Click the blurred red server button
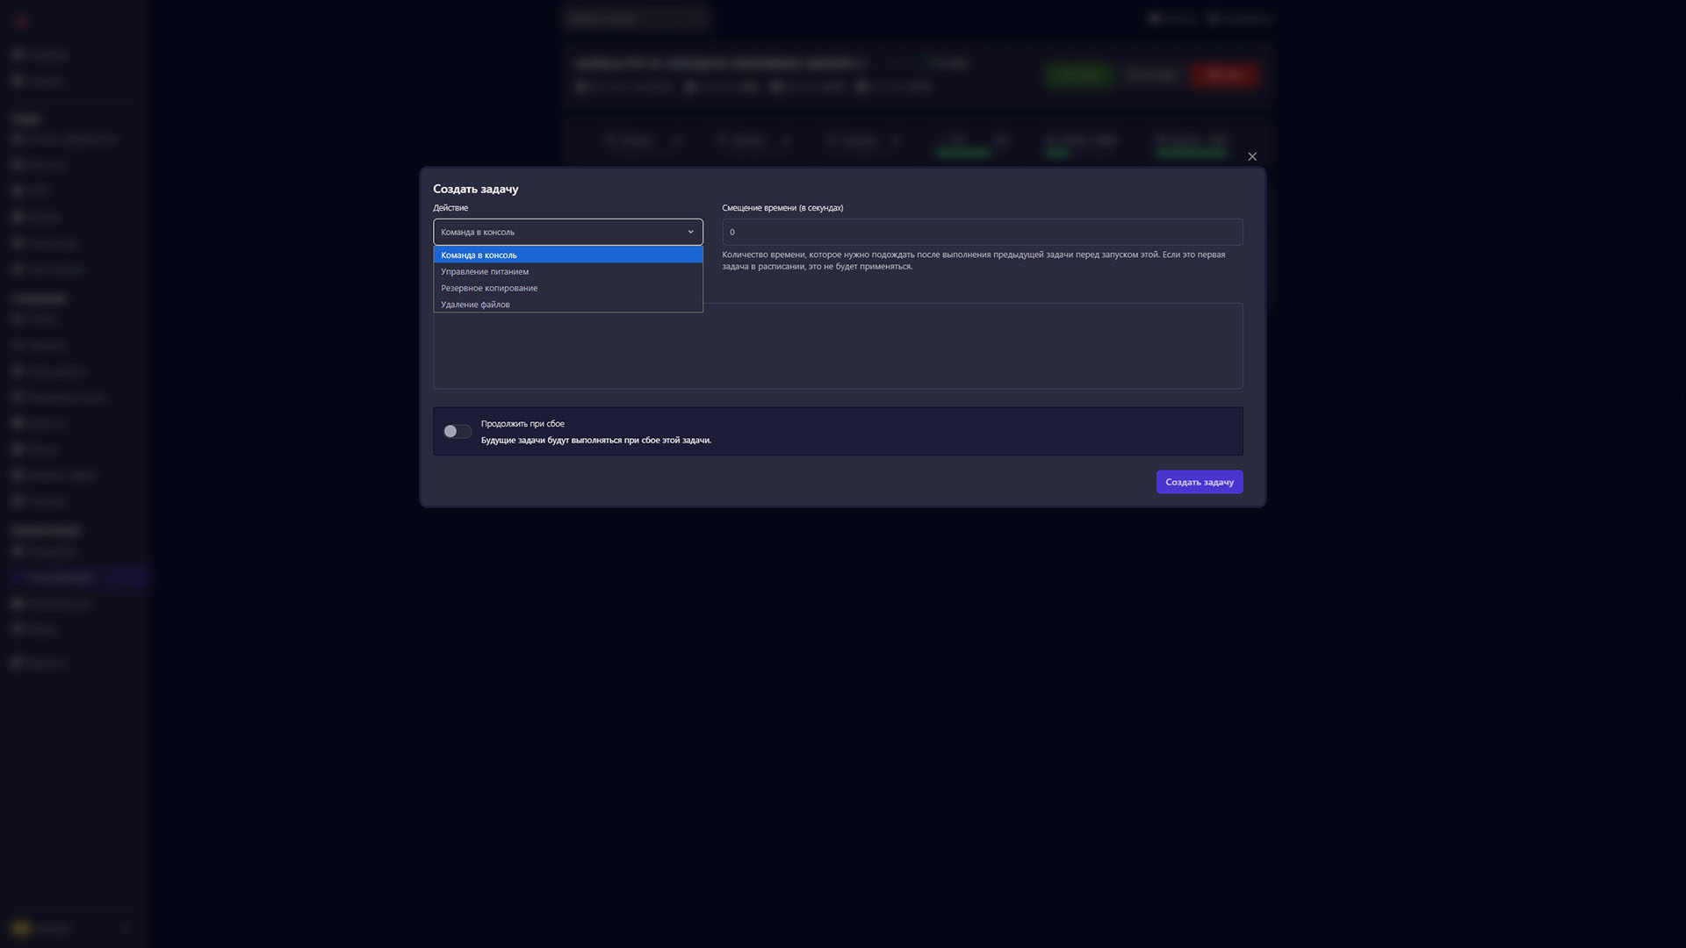This screenshot has width=1686, height=948. 1225,75
